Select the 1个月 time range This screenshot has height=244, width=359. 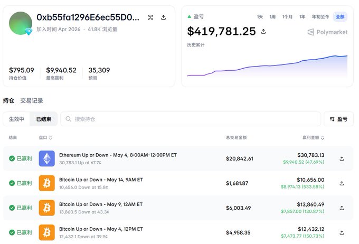[x=287, y=17]
